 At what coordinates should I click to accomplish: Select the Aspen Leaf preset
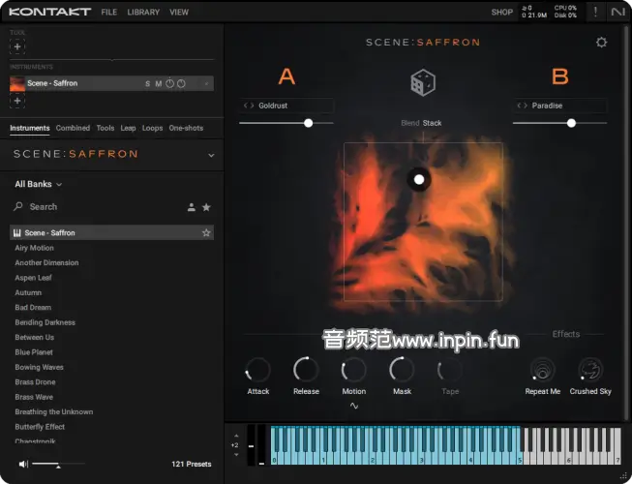click(x=33, y=278)
